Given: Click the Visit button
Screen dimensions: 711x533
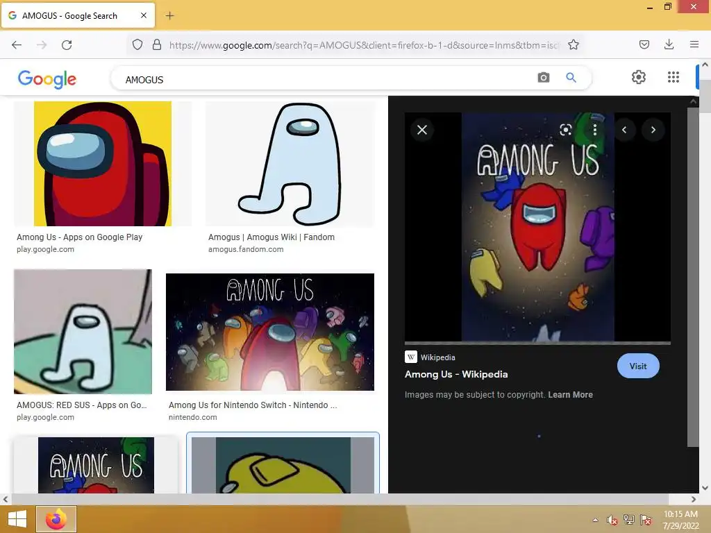Looking at the screenshot, I should pos(638,366).
